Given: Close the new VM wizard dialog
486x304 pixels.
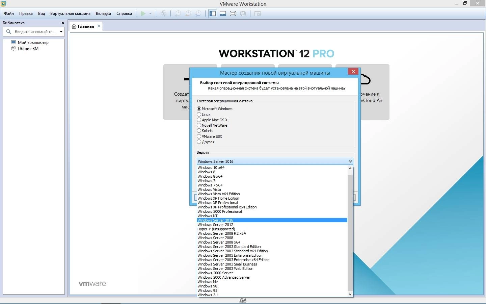Looking at the screenshot, I should (x=353, y=71).
